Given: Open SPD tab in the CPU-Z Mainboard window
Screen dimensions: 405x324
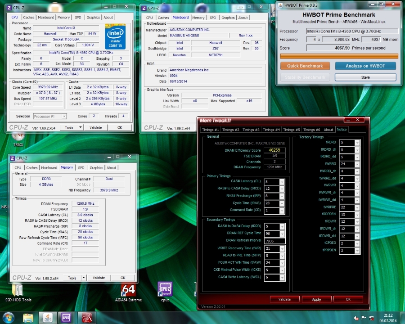Looking at the screenshot, I should [x=213, y=18].
